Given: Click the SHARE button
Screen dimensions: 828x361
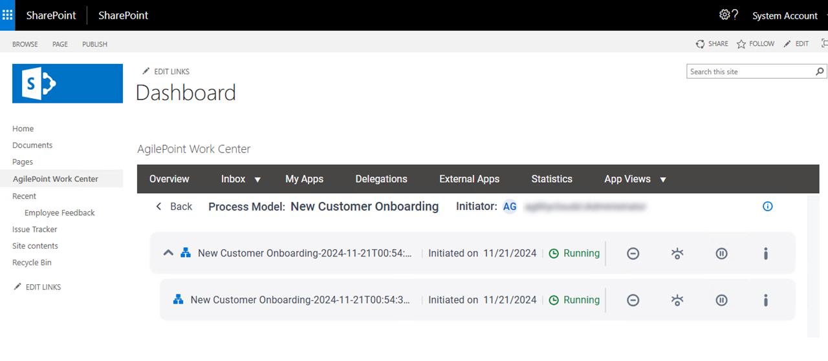Looking at the screenshot, I should click(712, 44).
